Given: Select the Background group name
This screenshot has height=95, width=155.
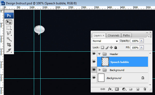Looking at the screenshot, I should click(117, 70).
